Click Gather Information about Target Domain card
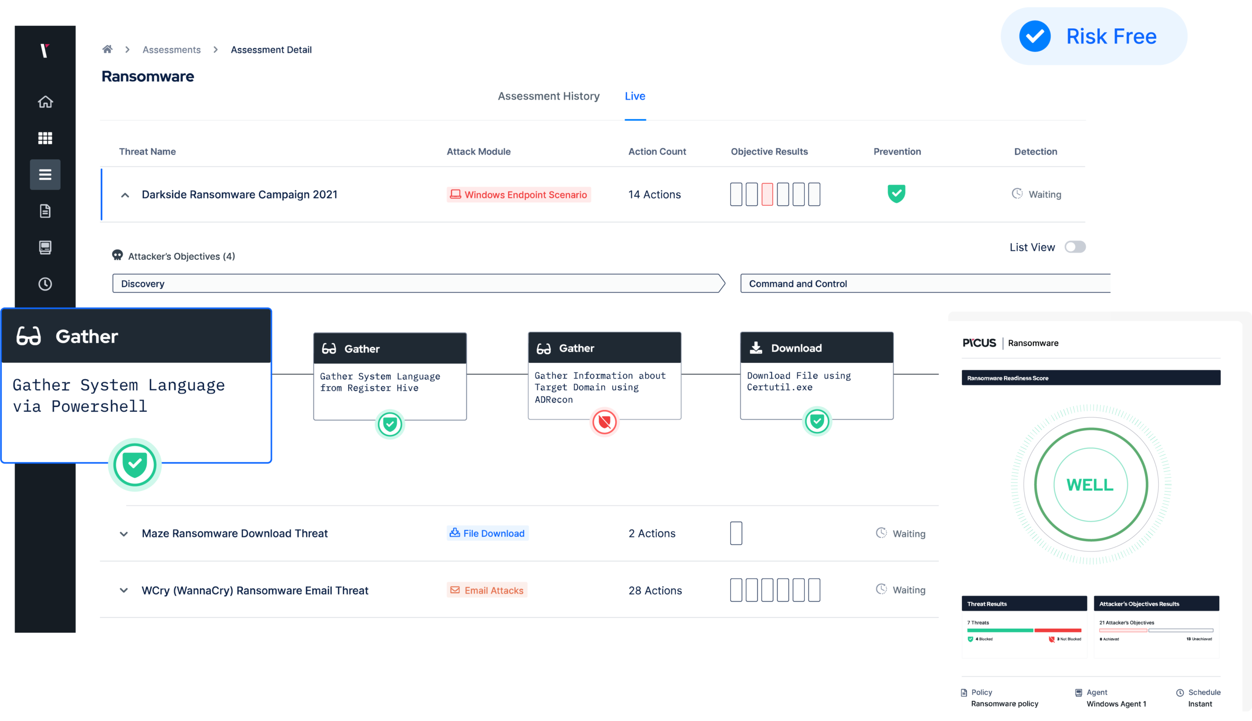The image size is (1252, 721). (604, 376)
